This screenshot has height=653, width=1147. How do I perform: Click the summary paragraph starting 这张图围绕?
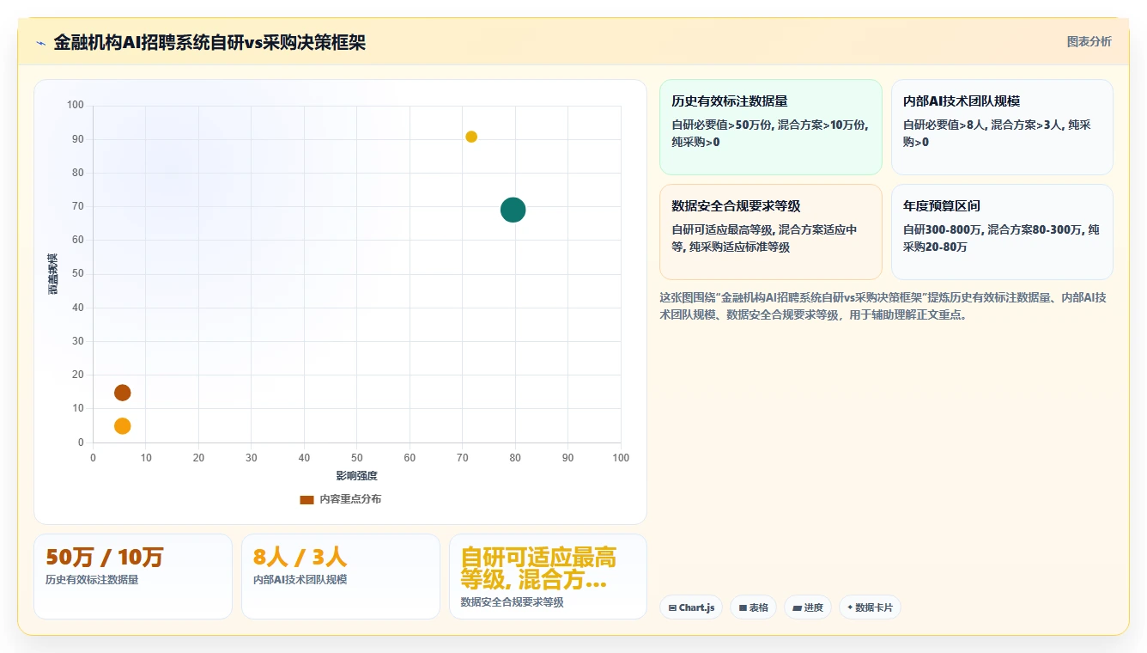(881, 306)
